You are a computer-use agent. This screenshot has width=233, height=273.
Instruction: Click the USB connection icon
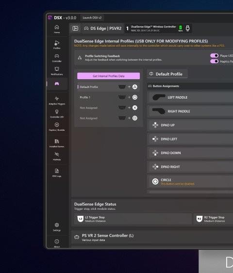click(187, 28)
